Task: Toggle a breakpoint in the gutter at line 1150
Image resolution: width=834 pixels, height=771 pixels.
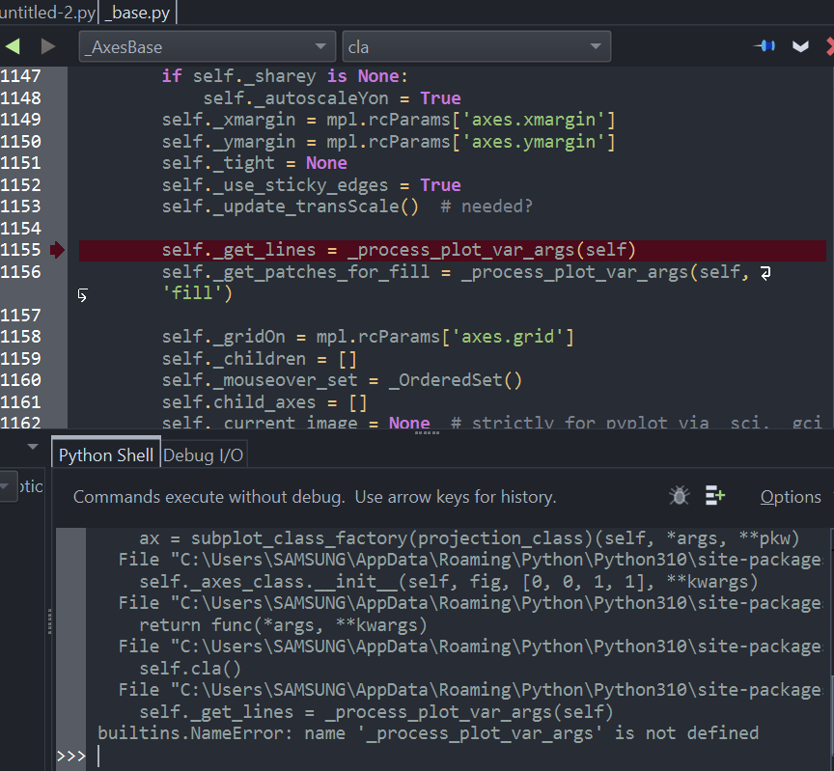Action: [x=56, y=141]
